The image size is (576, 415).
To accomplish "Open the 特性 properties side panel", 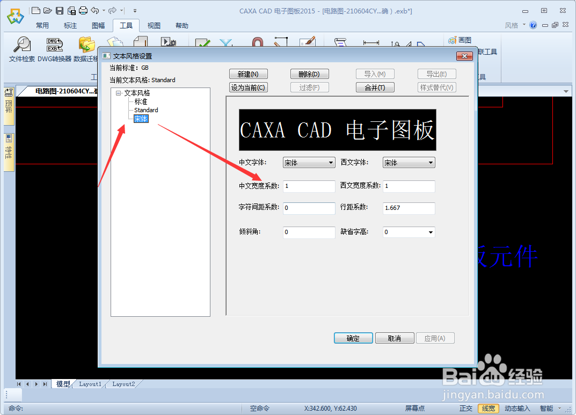I will [x=9, y=152].
